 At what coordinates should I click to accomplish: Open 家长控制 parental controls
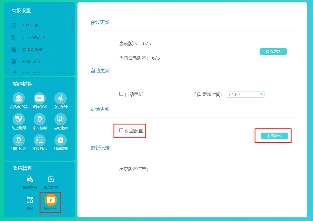(39, 119)
